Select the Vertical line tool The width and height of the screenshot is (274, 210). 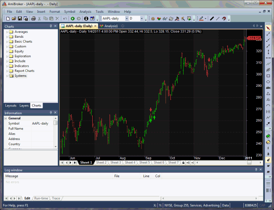coord(268,52)
